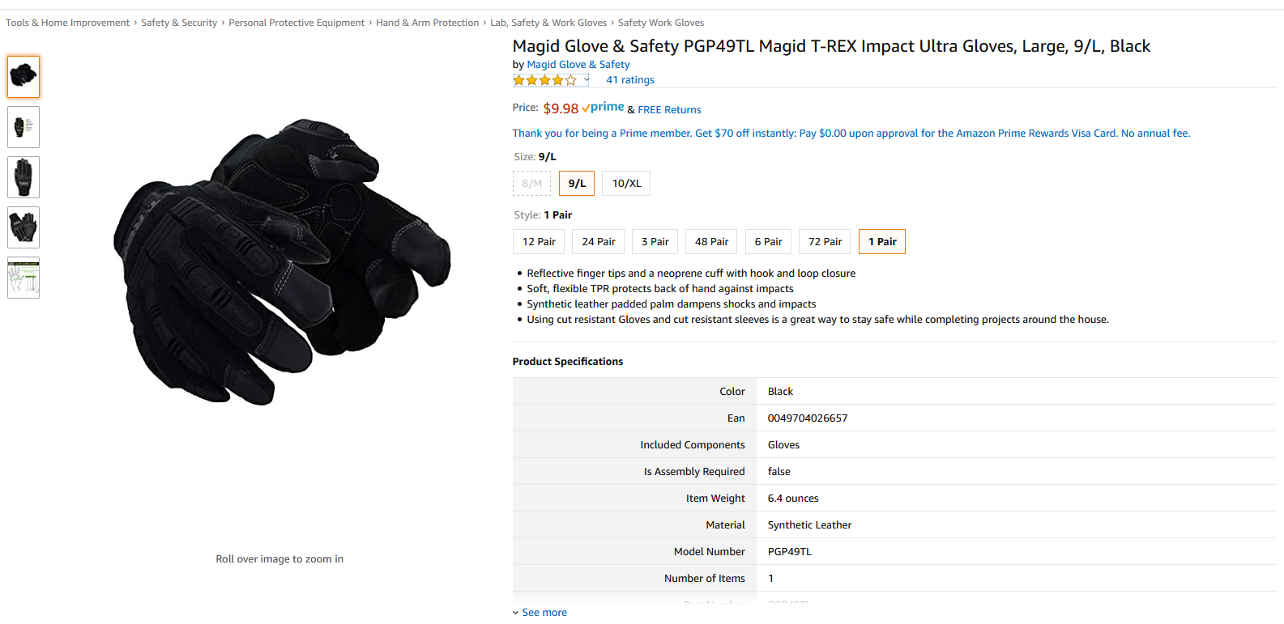The width and height of the screenshot is (1284, 624).
Task: Open Hand & Arm Protection breadcrumb
Action: click(428, 23)
